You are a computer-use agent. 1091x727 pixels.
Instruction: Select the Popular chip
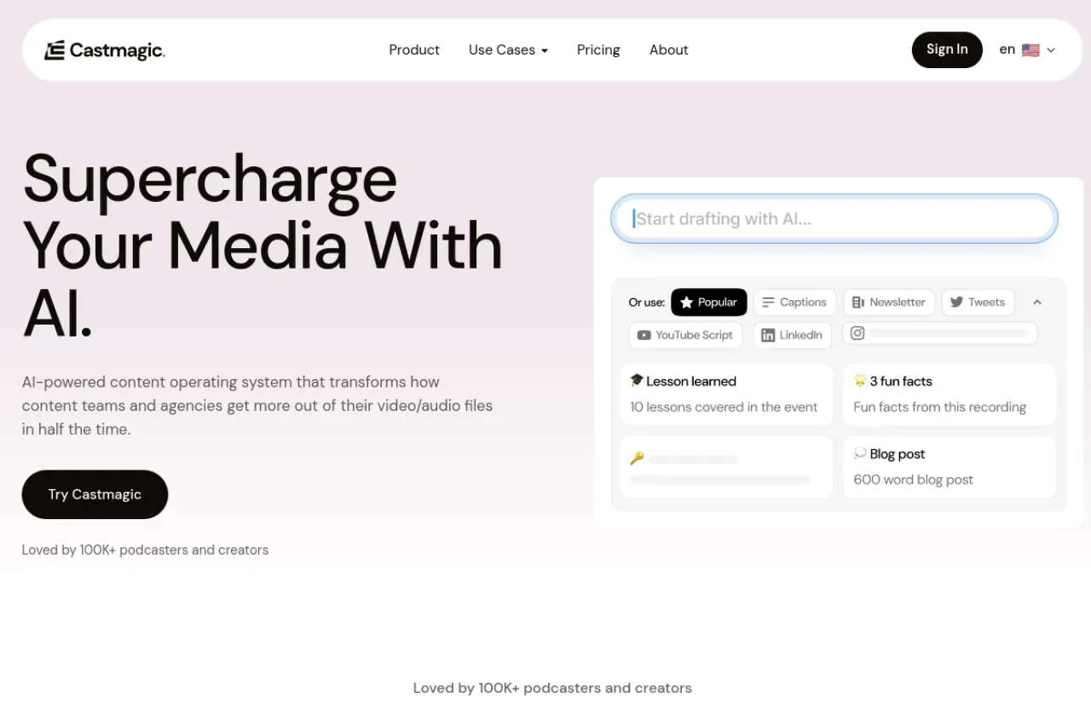tap(709, 302)
